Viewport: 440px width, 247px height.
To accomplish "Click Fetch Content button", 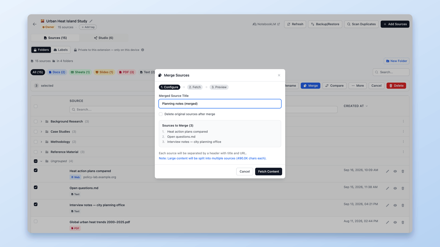I will point(268,172).
